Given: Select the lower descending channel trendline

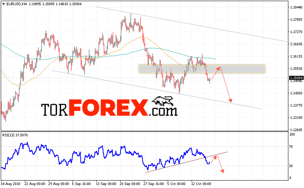Looking at the screenshot, I should tap(156, 90).
